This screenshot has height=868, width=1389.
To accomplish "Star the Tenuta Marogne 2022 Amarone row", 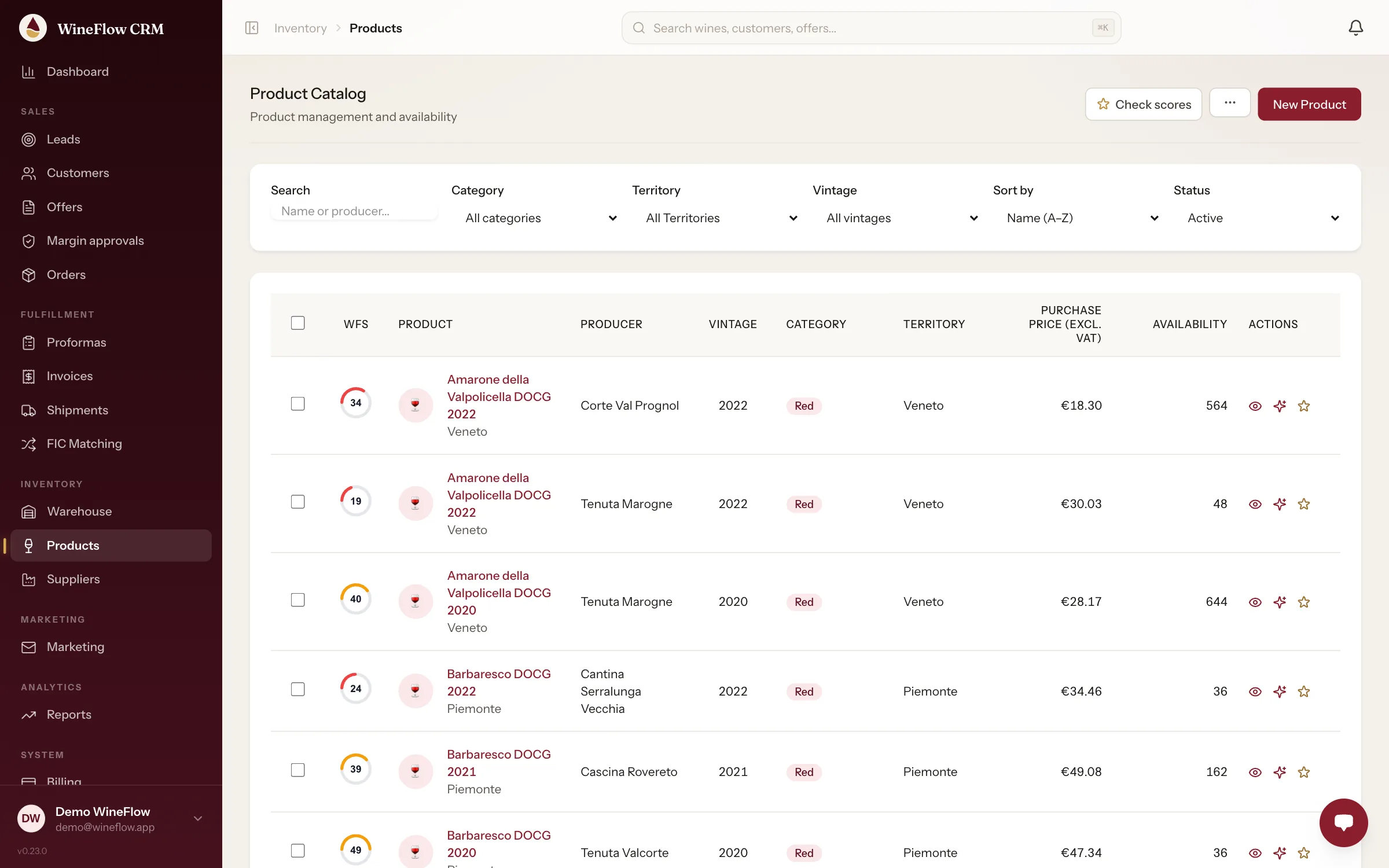I will 1304,504.
